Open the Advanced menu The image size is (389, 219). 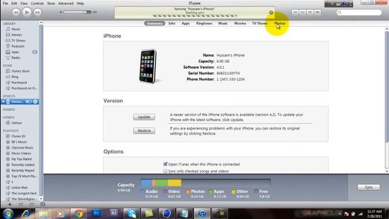[66, 3]
